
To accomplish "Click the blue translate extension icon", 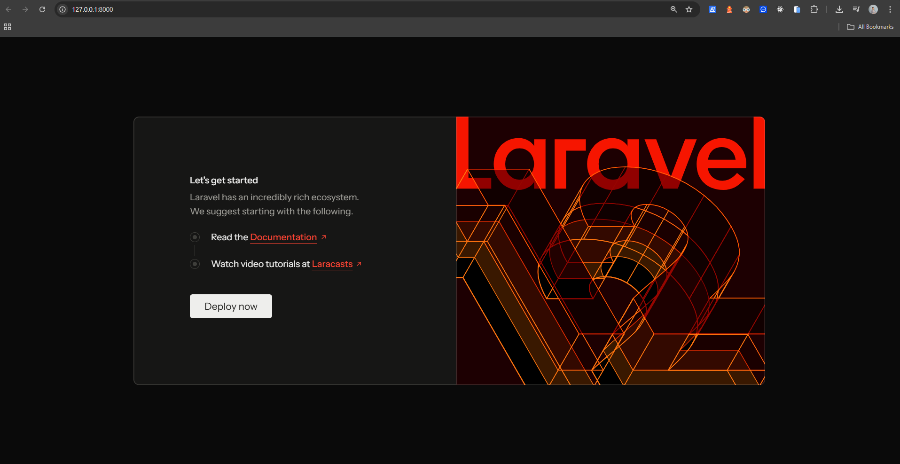I will point(712,9).
